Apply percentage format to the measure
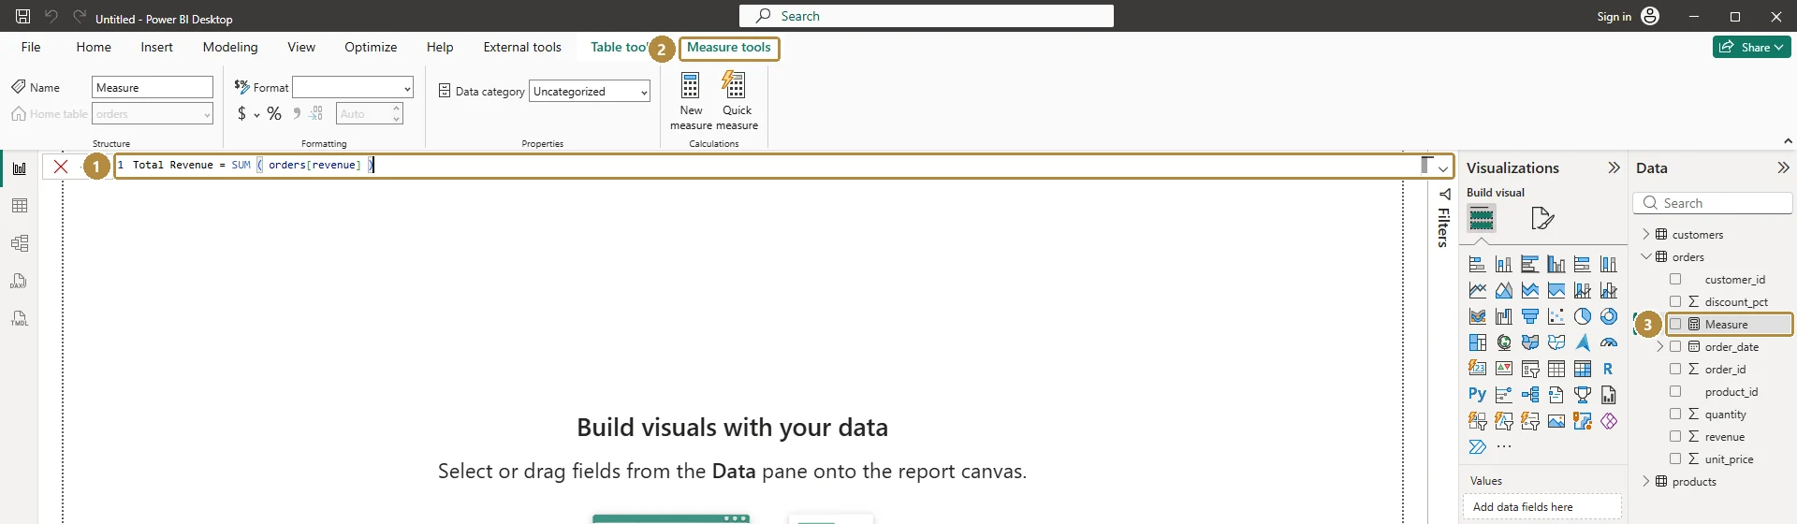This screenshot has height=524, width=1797. pos(274,113)
